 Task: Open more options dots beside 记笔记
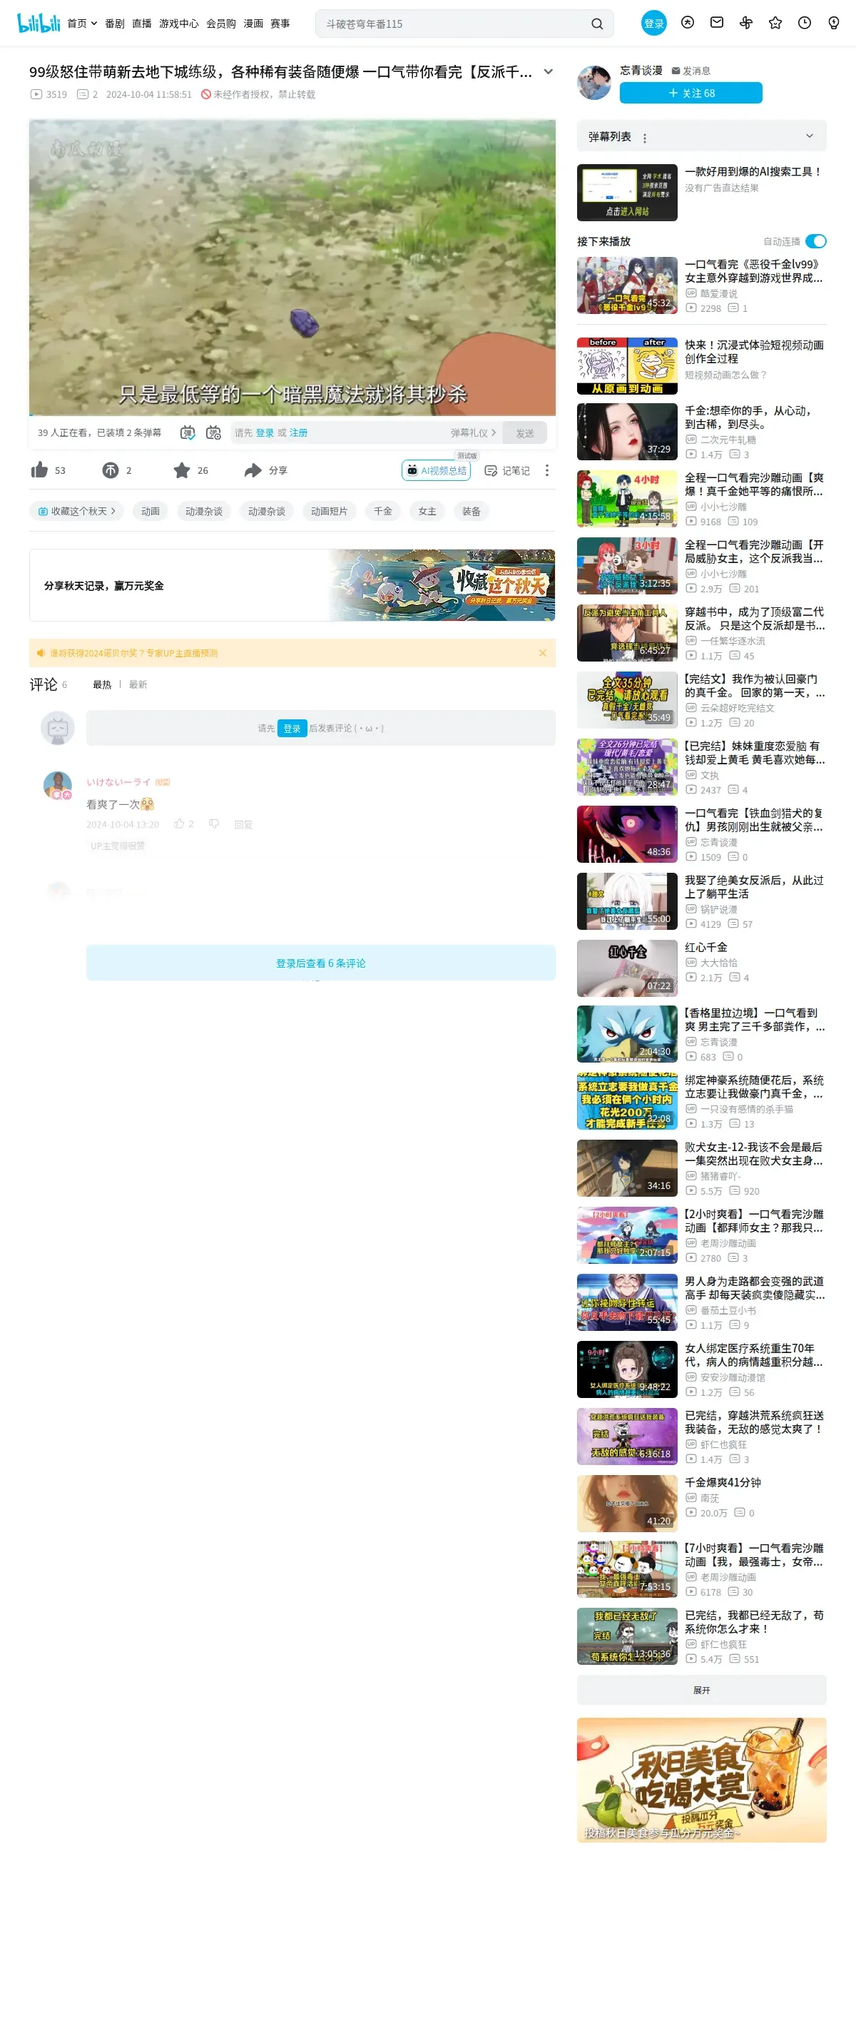tap(547, 470)
